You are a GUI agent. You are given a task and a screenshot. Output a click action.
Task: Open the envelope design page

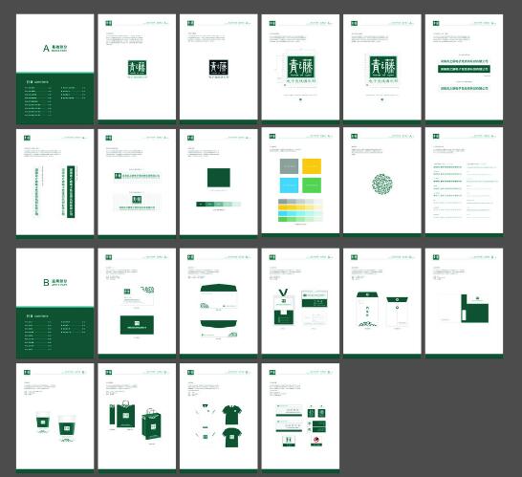tap(219, 303)
